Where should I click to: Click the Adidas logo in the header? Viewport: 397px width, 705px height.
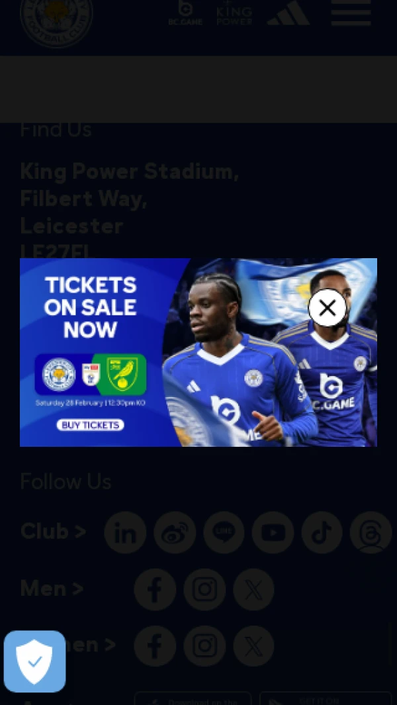(x=288, y=13)
